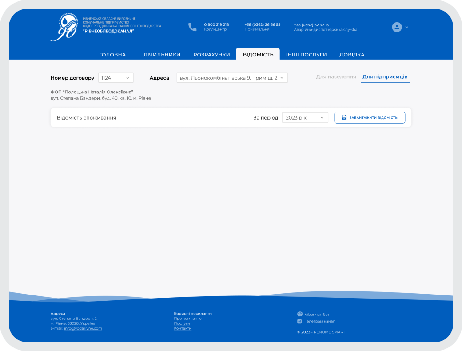Click the Приймальня label

[257, 29]
